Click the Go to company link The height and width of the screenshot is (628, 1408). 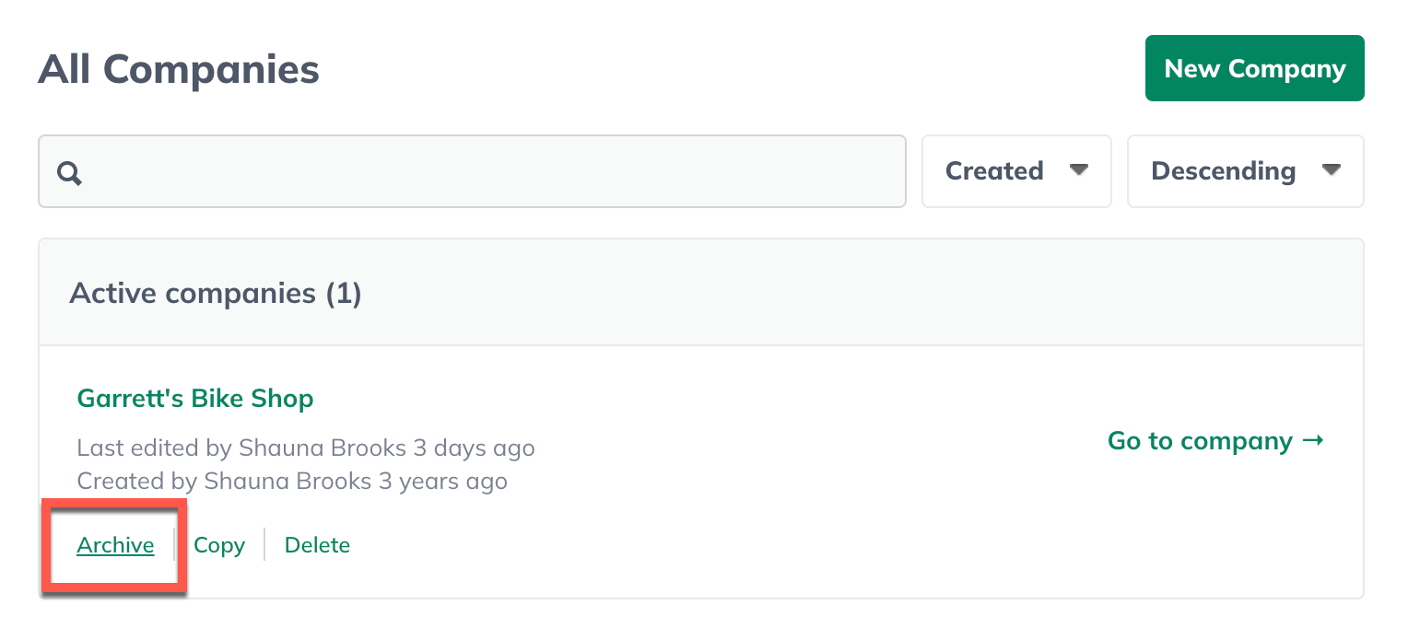pyautogui.click(x=1215, y=441)
